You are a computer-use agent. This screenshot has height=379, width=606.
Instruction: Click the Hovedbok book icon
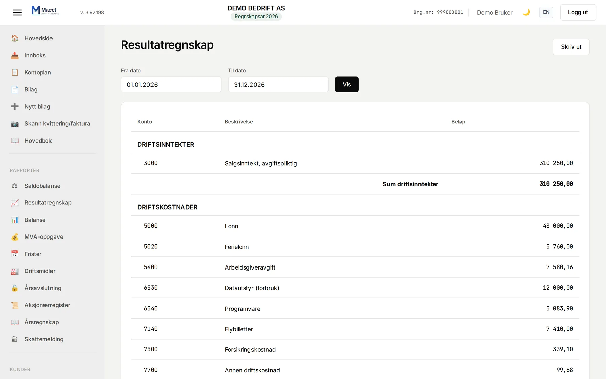[15, 140]
